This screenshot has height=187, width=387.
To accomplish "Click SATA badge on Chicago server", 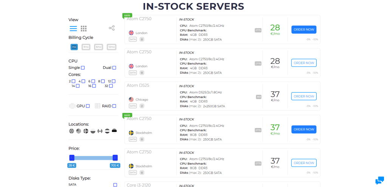I will click(x=133, y=106).
